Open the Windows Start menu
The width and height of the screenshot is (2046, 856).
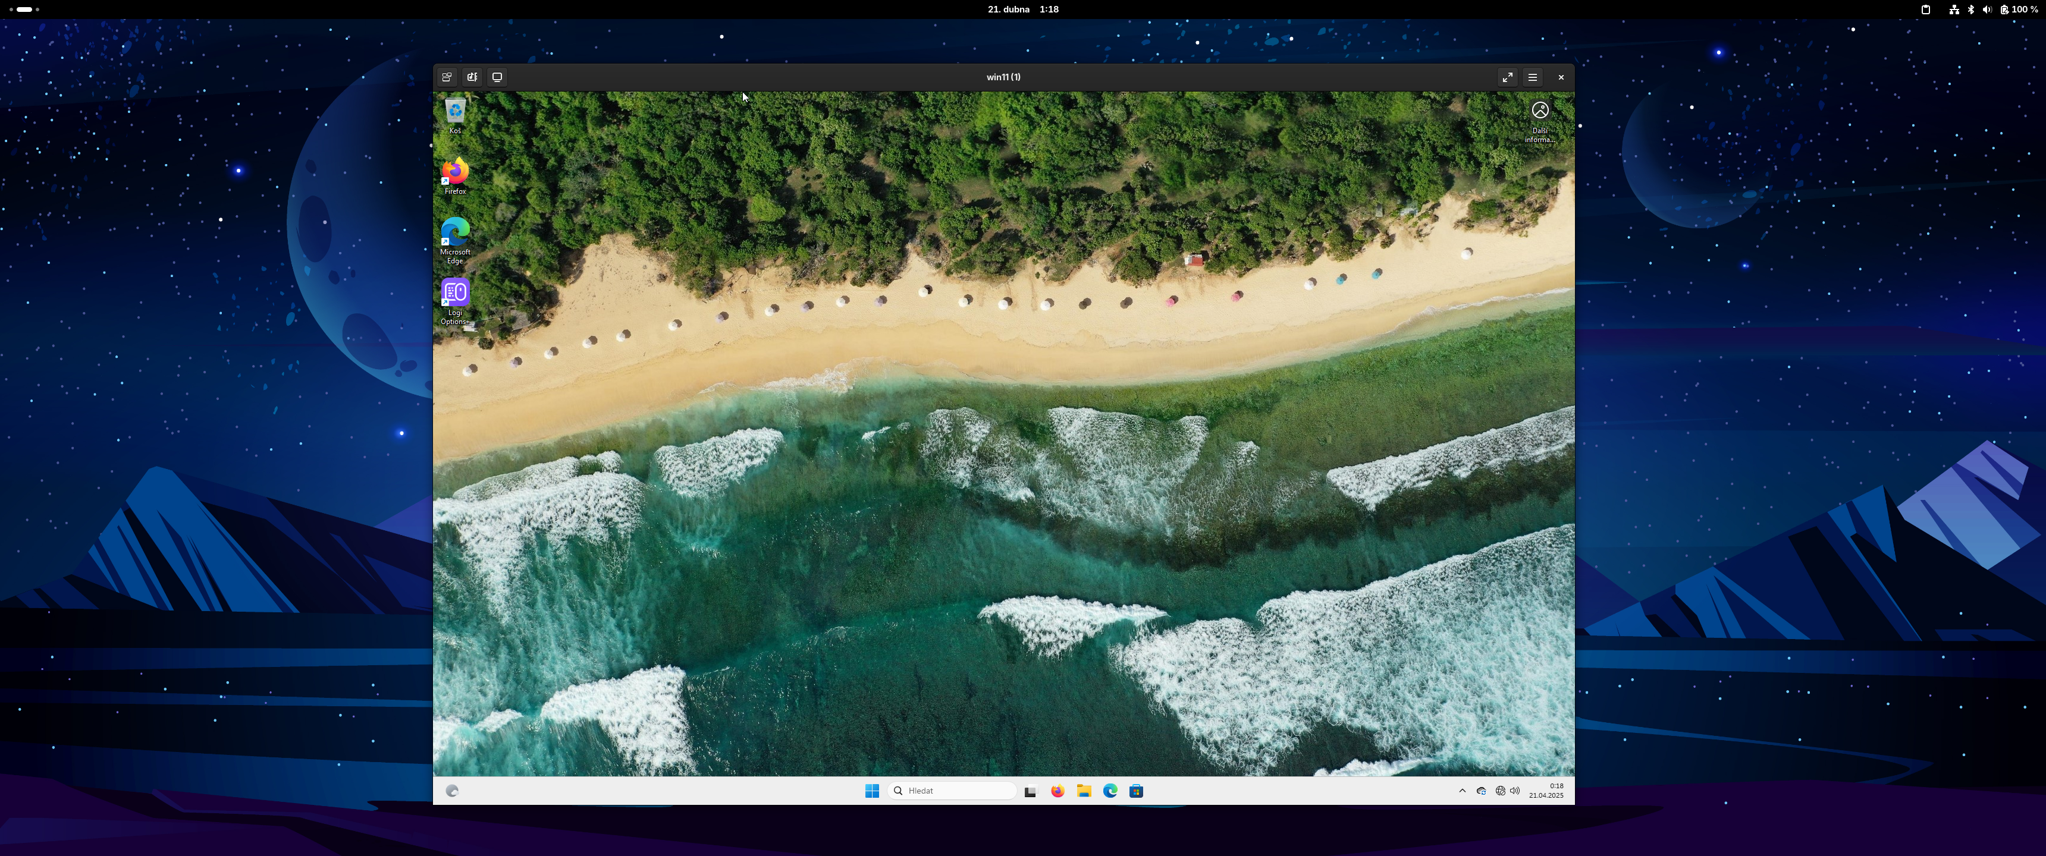(872, 791)
